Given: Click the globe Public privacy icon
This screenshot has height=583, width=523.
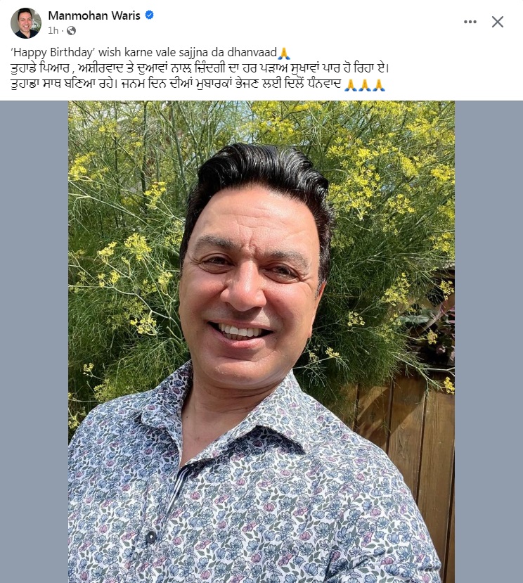Looking at the screenshot, I should 72,31.
